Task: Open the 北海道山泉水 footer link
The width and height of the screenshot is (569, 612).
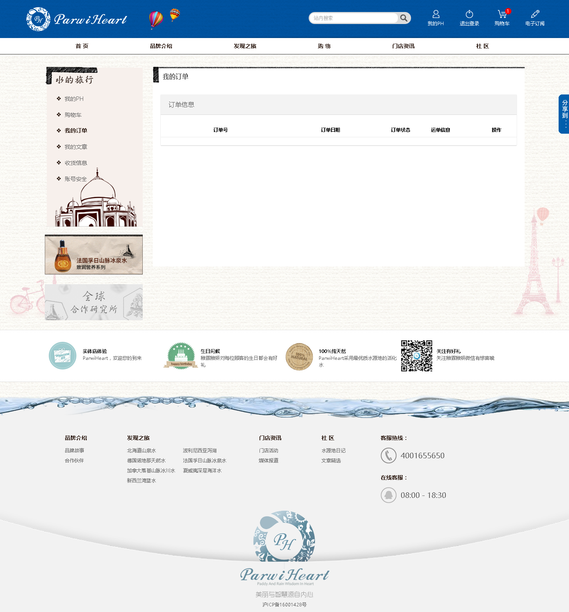Action: (141, 451)
